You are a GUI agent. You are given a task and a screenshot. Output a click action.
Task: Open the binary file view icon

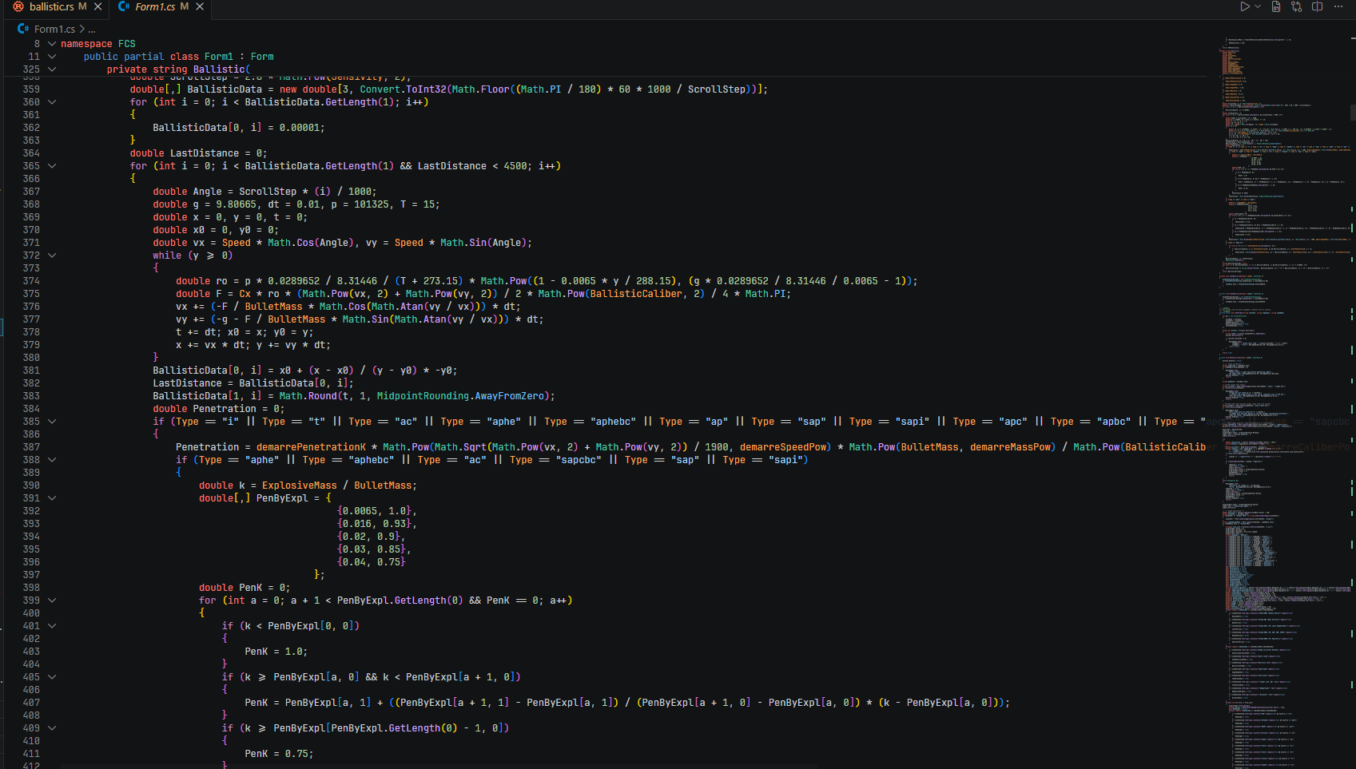[x=1276, y=6]
